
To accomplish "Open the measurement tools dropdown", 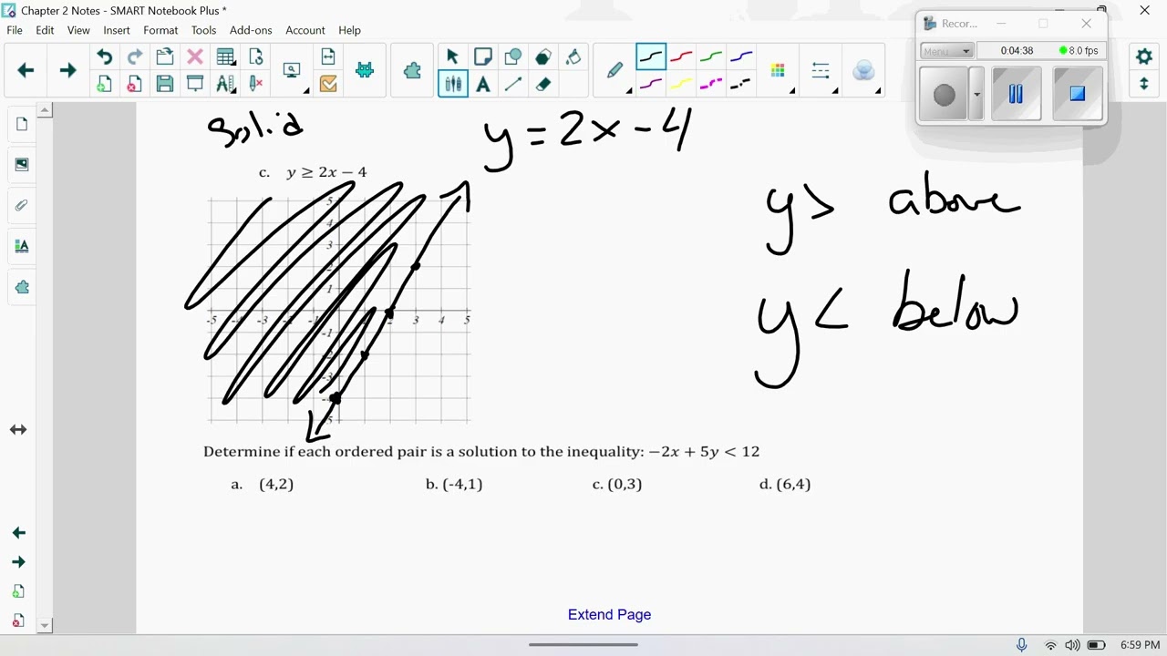I will (x=226, y=85).
